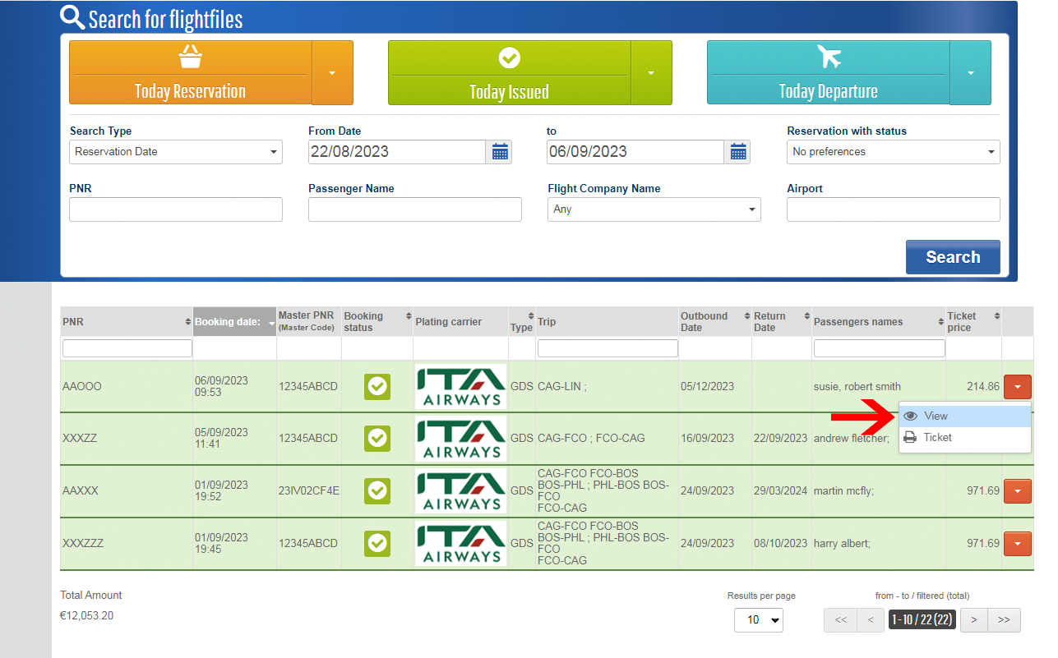Click the green booking status checkmark for AAOOO
This screenshot has height=658, width=1058.
(x=377, y=386)
